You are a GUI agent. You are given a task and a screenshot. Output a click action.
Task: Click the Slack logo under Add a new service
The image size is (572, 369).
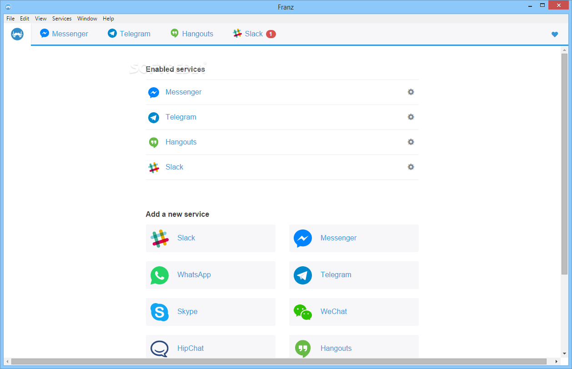coord(160,238)
